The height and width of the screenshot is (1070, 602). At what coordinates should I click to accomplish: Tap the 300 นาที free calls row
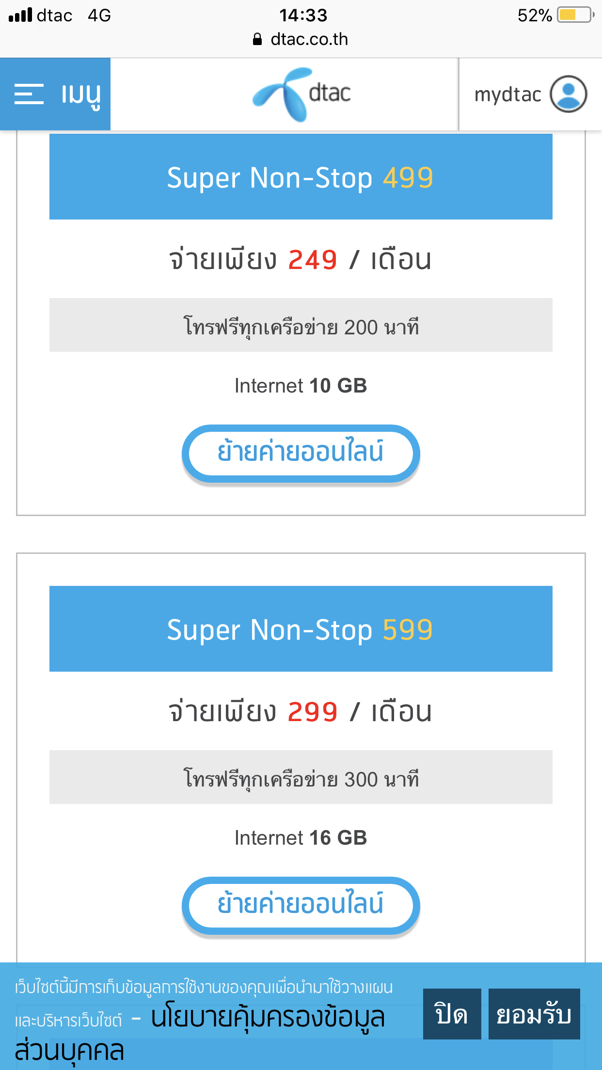301,777
